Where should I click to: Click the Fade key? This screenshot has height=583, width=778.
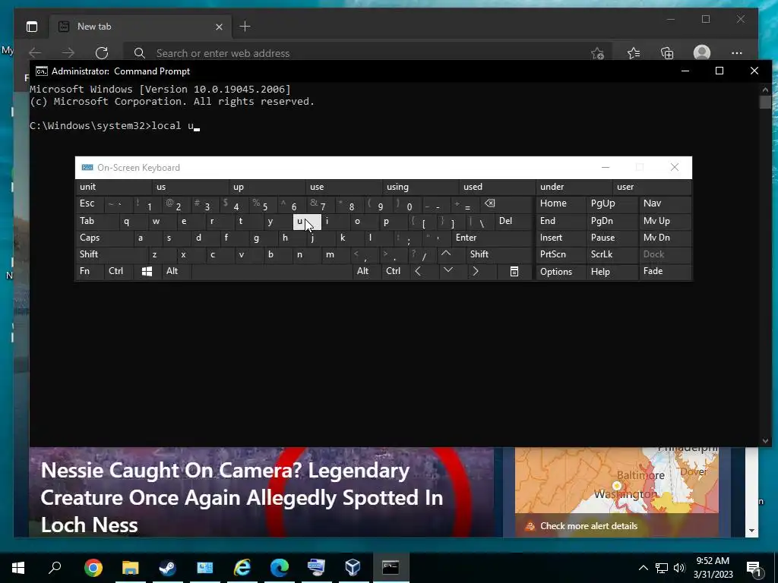[665, 272]
